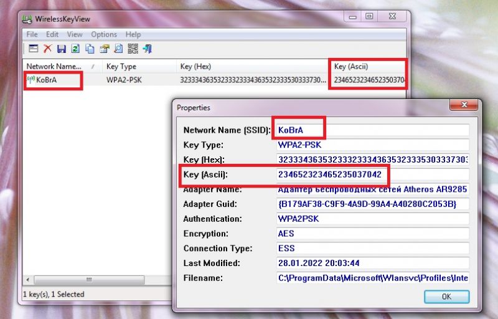Click the red X delete icon
Image resolution: width=498 pixels, height=319 pixels.
point(47,49)
